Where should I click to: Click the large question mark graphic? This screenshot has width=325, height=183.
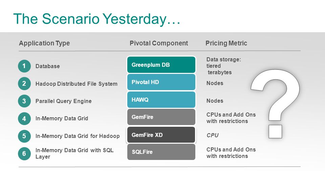276,104
